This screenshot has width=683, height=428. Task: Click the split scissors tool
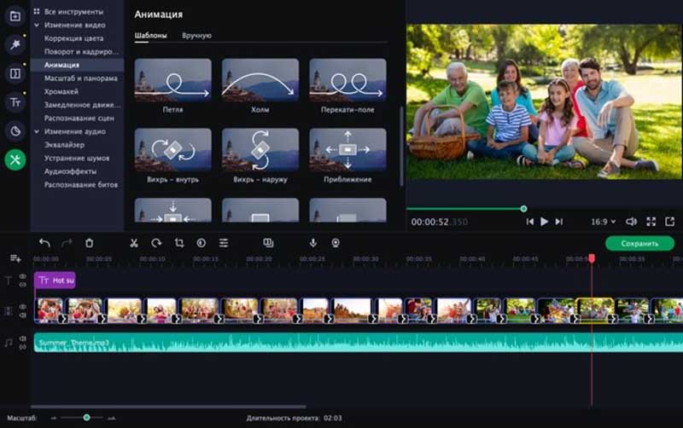(134, 243)
